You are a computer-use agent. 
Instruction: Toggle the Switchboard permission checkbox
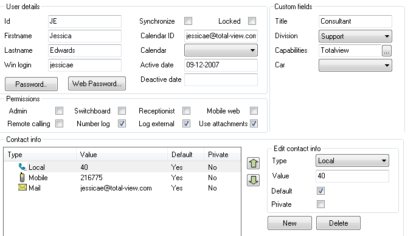tap(122, 110)
